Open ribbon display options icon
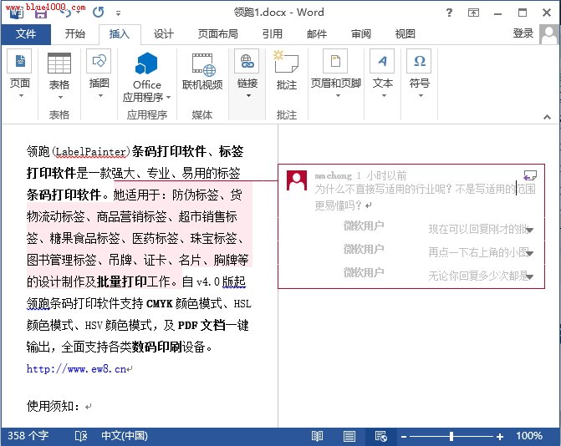The height and width of the screenshot is (446, 561). click(473, 13)
